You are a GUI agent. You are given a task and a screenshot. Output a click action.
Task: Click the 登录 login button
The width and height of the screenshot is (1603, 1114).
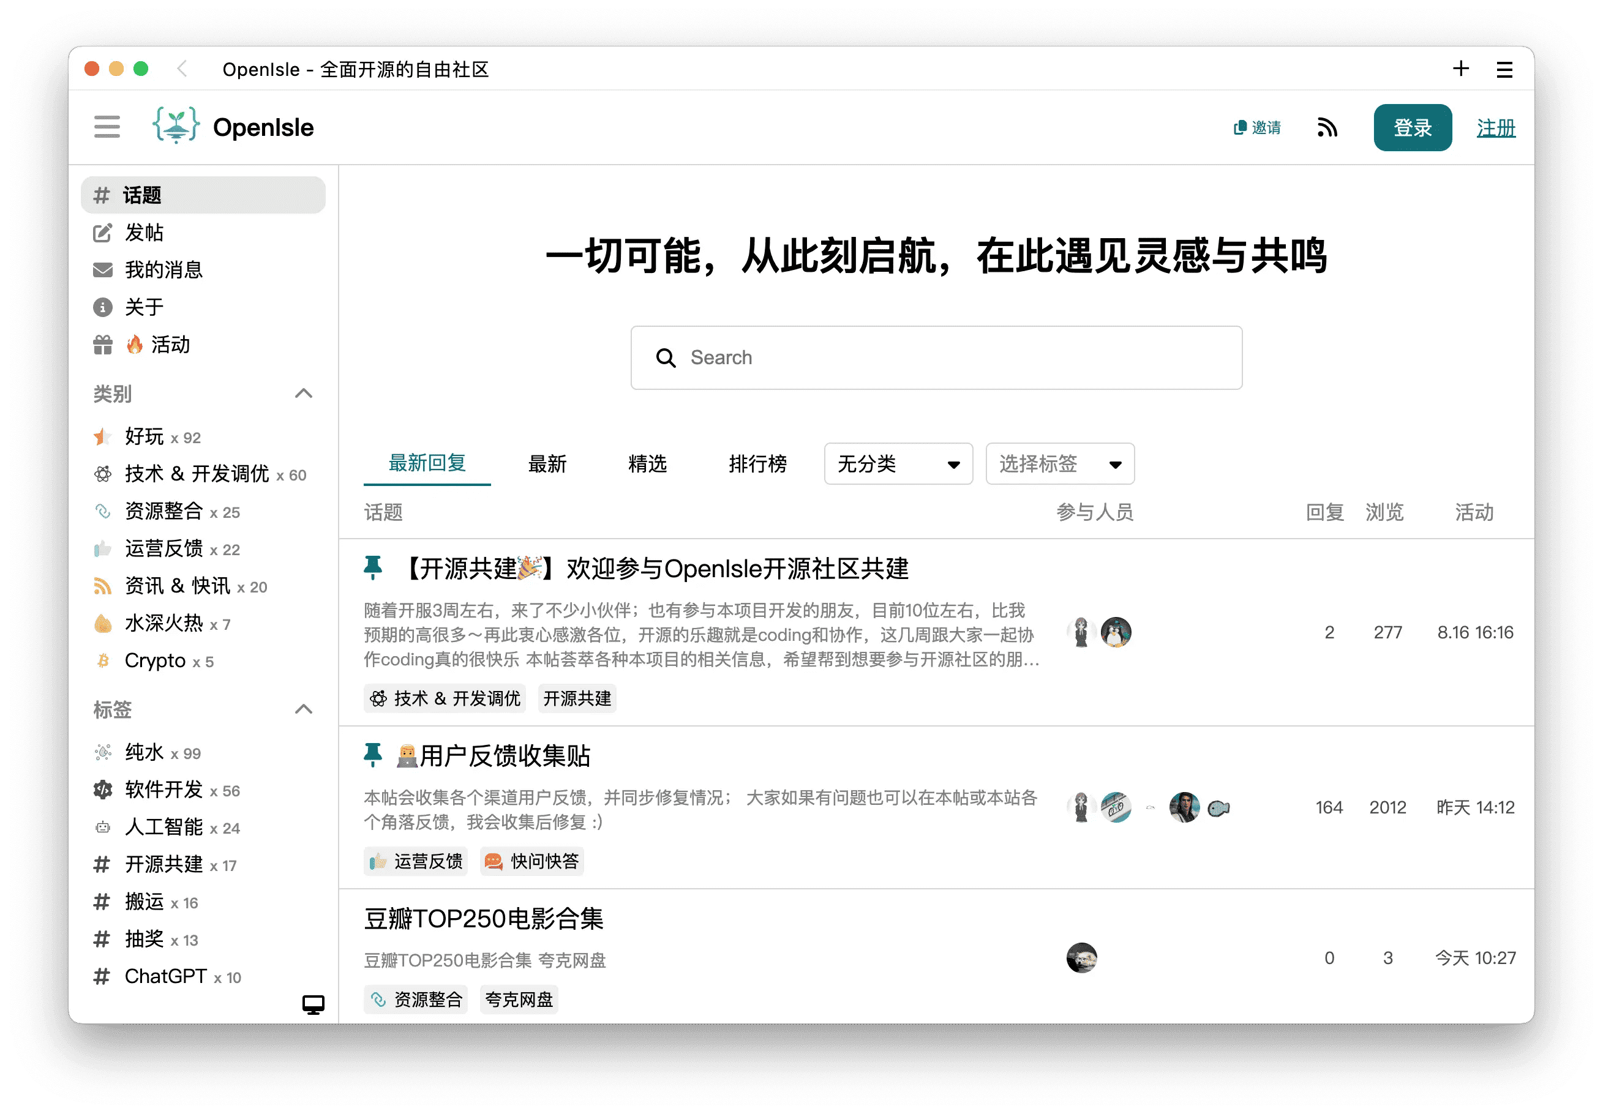(x=1413, y=127)
